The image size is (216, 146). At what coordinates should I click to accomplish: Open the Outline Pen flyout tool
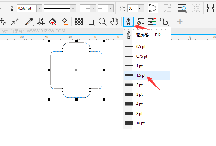tap(128, 22)
